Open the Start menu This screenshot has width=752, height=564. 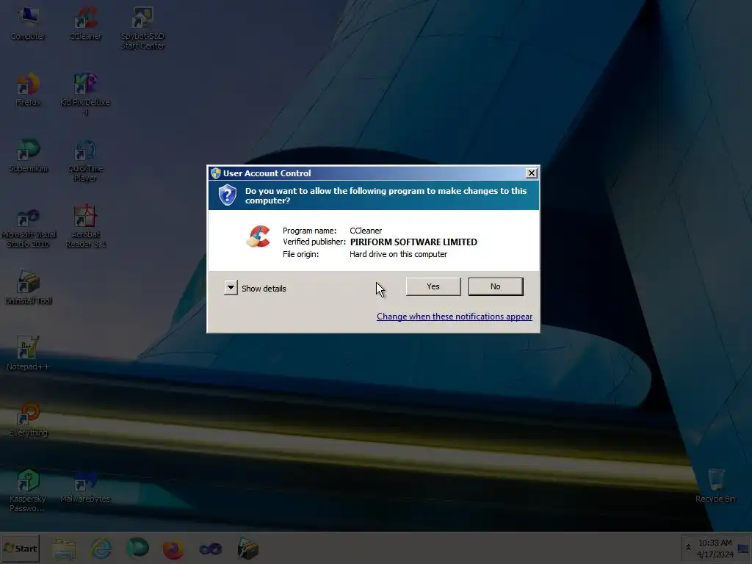coord(20,548)
